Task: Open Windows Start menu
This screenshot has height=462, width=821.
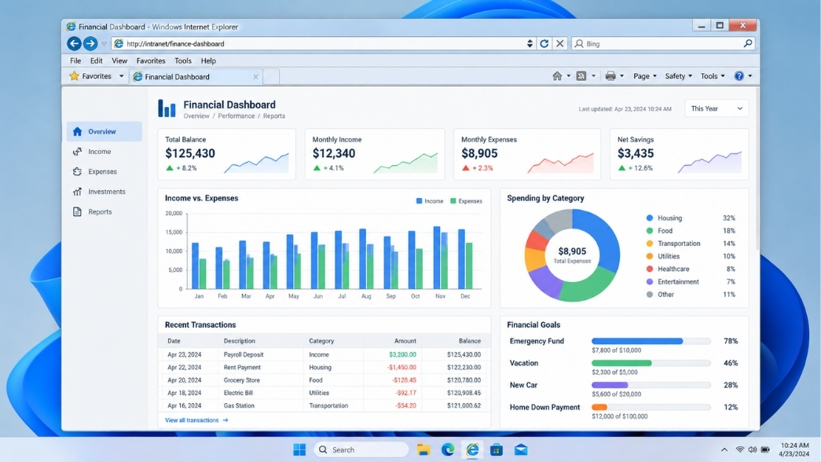Action: tap(299, 449)
